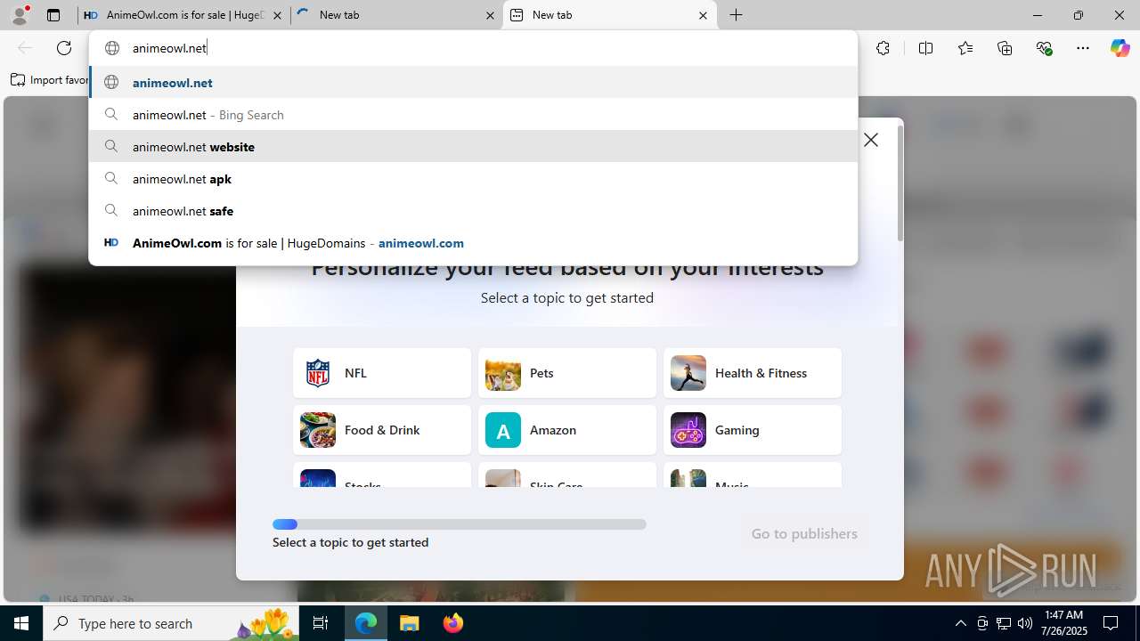This screenshot has height=641, width=1140.
Task: Click the network tray icon
Action: (1004, 623)
